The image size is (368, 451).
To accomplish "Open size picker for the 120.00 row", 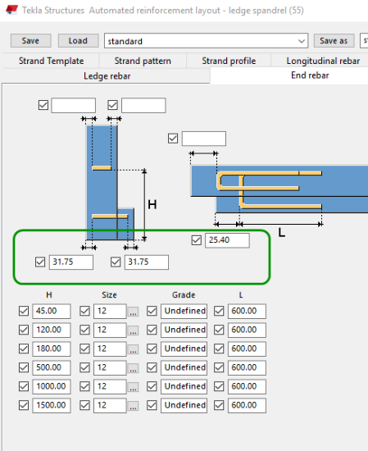I will coord(133,330).
